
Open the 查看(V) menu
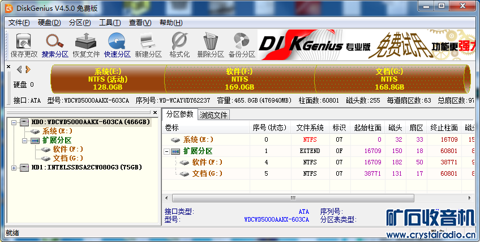pos(140,23)
